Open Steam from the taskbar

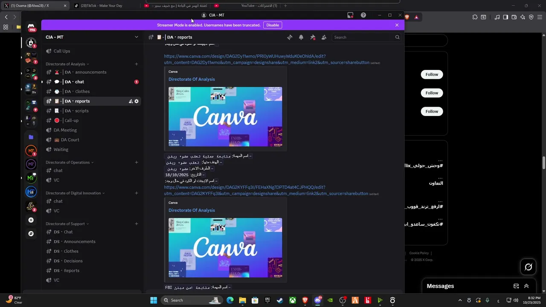(280, 300)
